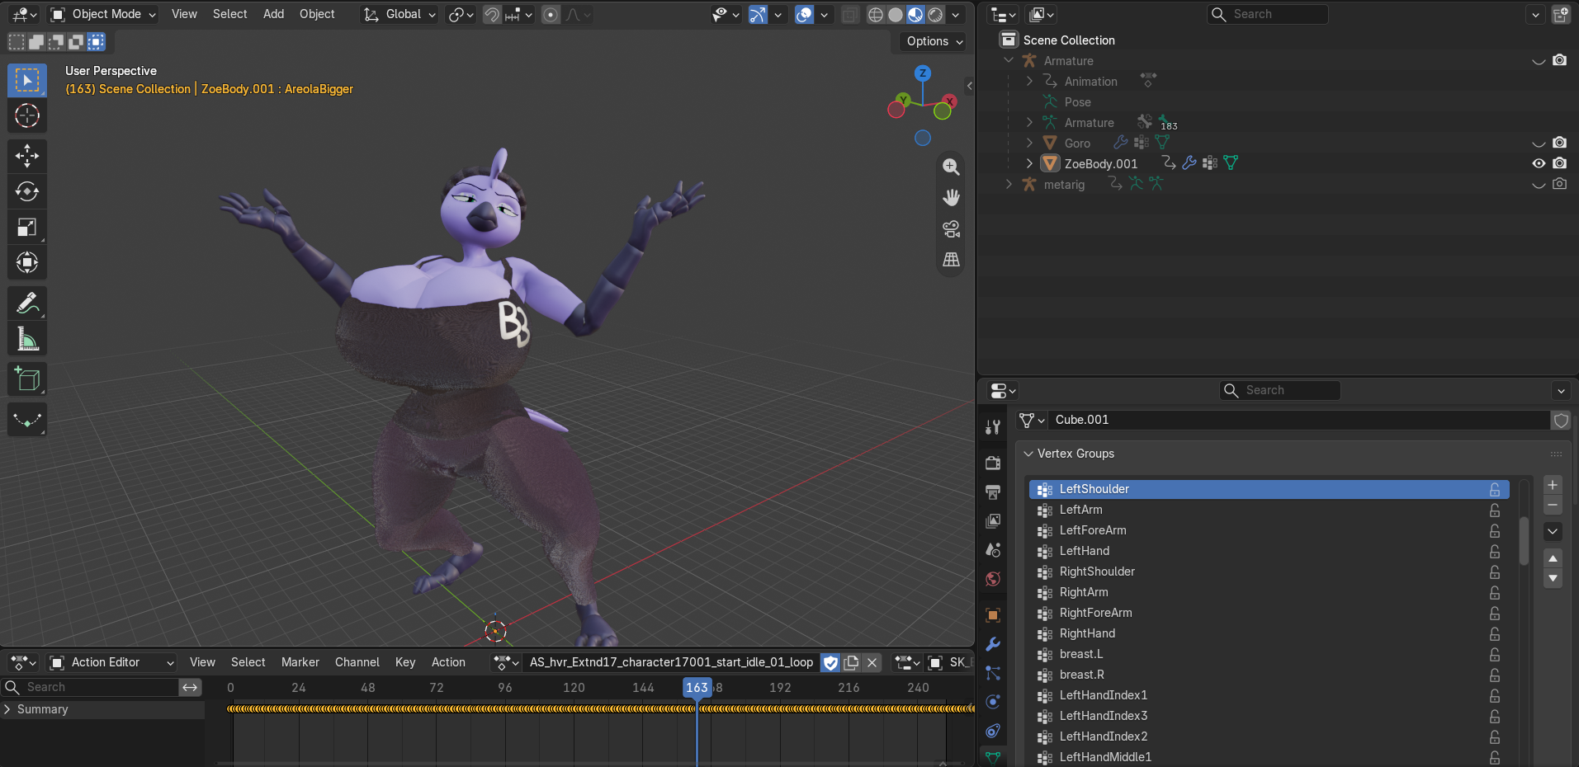Click the current frame 163 marker
Viewport: 1579px width, 767px height.
(697, 687)
